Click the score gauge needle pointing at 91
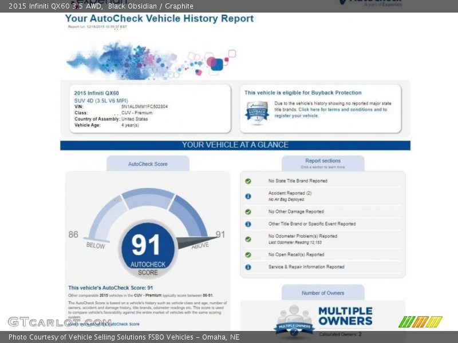Viewport: 458px width, 343px height. pyautogui.click(x=195, y=242)
